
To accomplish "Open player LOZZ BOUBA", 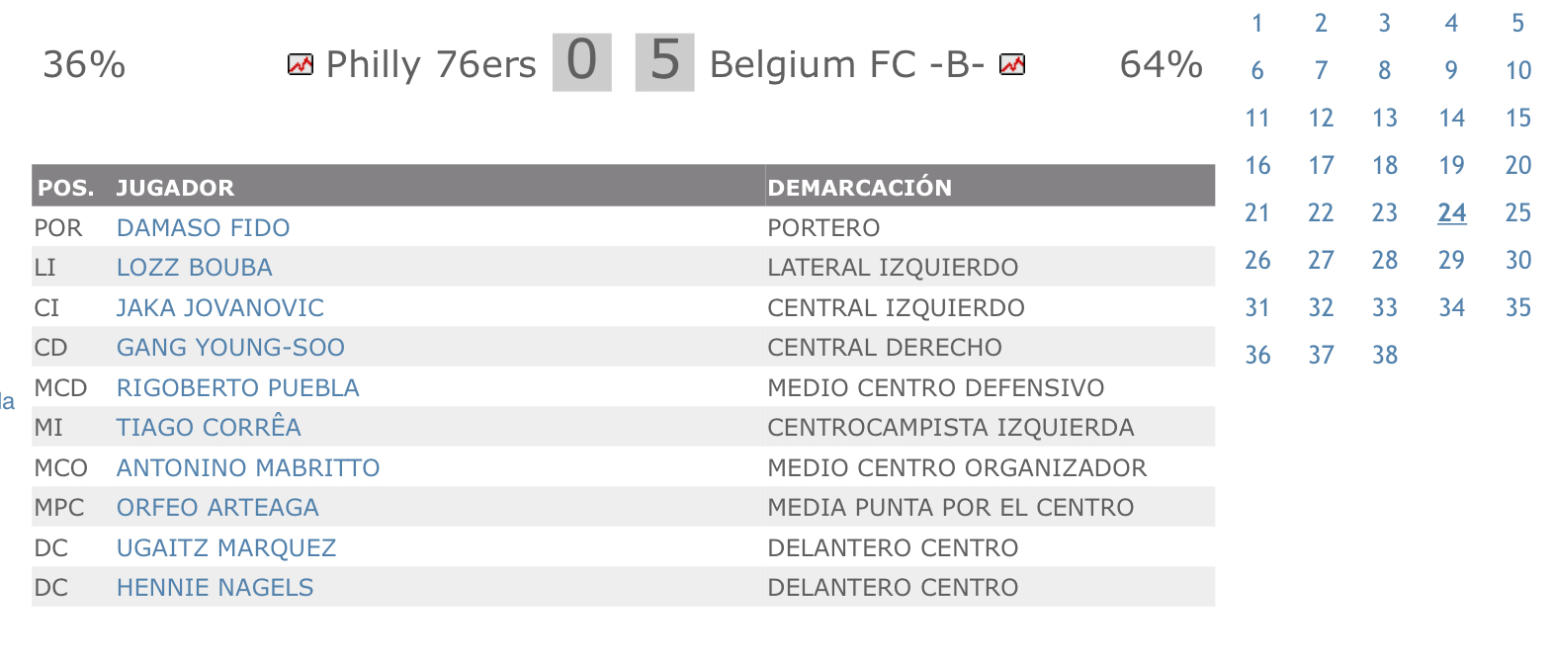I will (194, 268).
